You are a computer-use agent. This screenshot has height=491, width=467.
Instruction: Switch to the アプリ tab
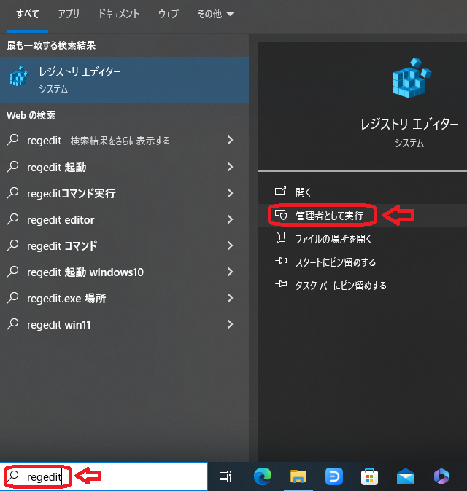pyautogui.click(x=69, y=14)
